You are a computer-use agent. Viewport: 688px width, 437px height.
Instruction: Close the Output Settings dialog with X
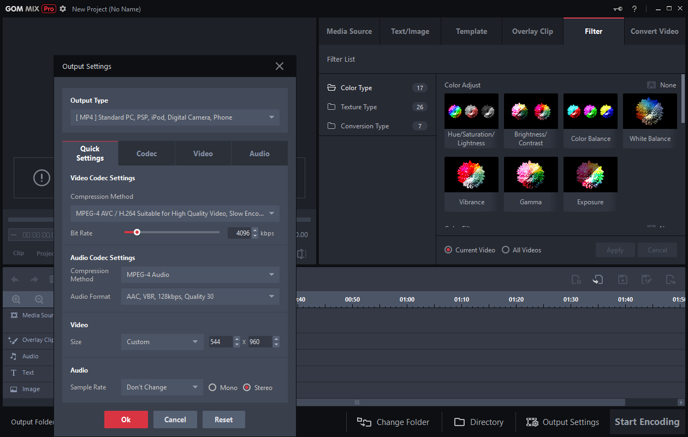[280, 66]
